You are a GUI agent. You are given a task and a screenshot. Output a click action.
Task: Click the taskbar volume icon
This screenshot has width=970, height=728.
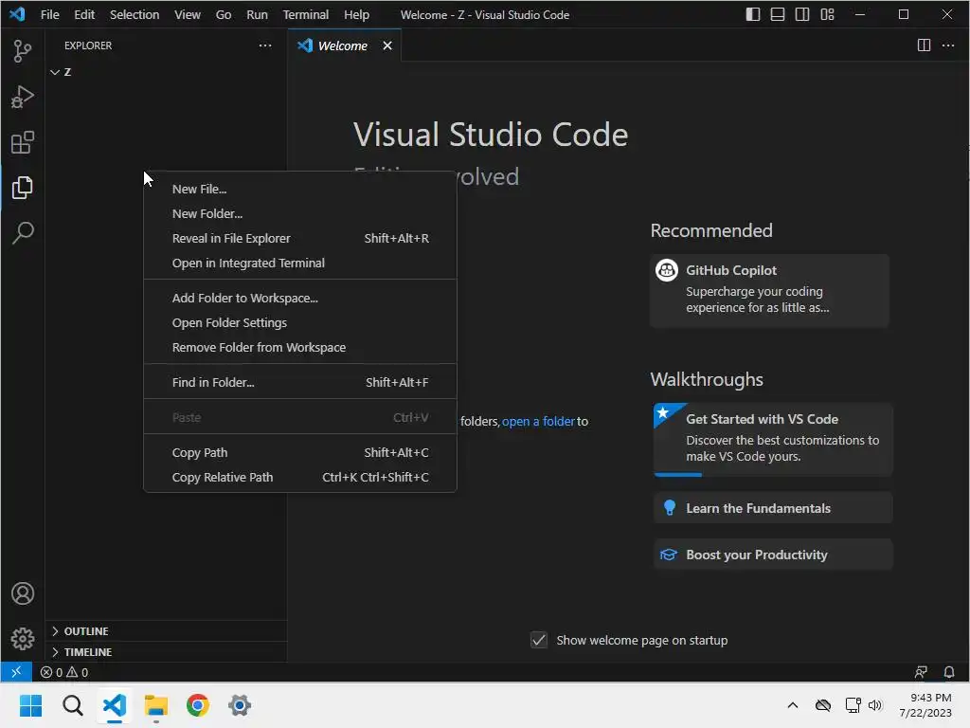[874, 705]
